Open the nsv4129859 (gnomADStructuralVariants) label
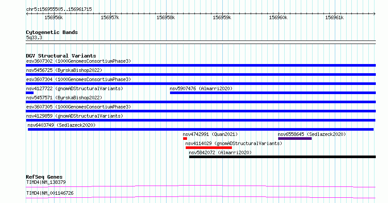388x203 pixels. [x=75, y=116]
